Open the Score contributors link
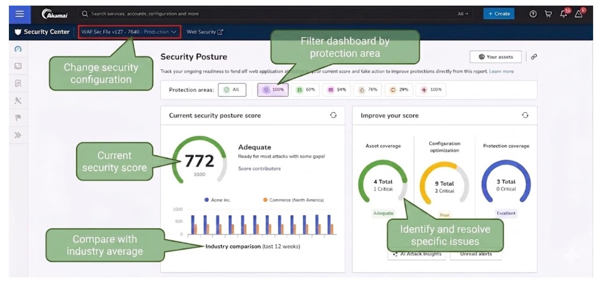Viewport: 602px width, 283px height. coord(259,169)
